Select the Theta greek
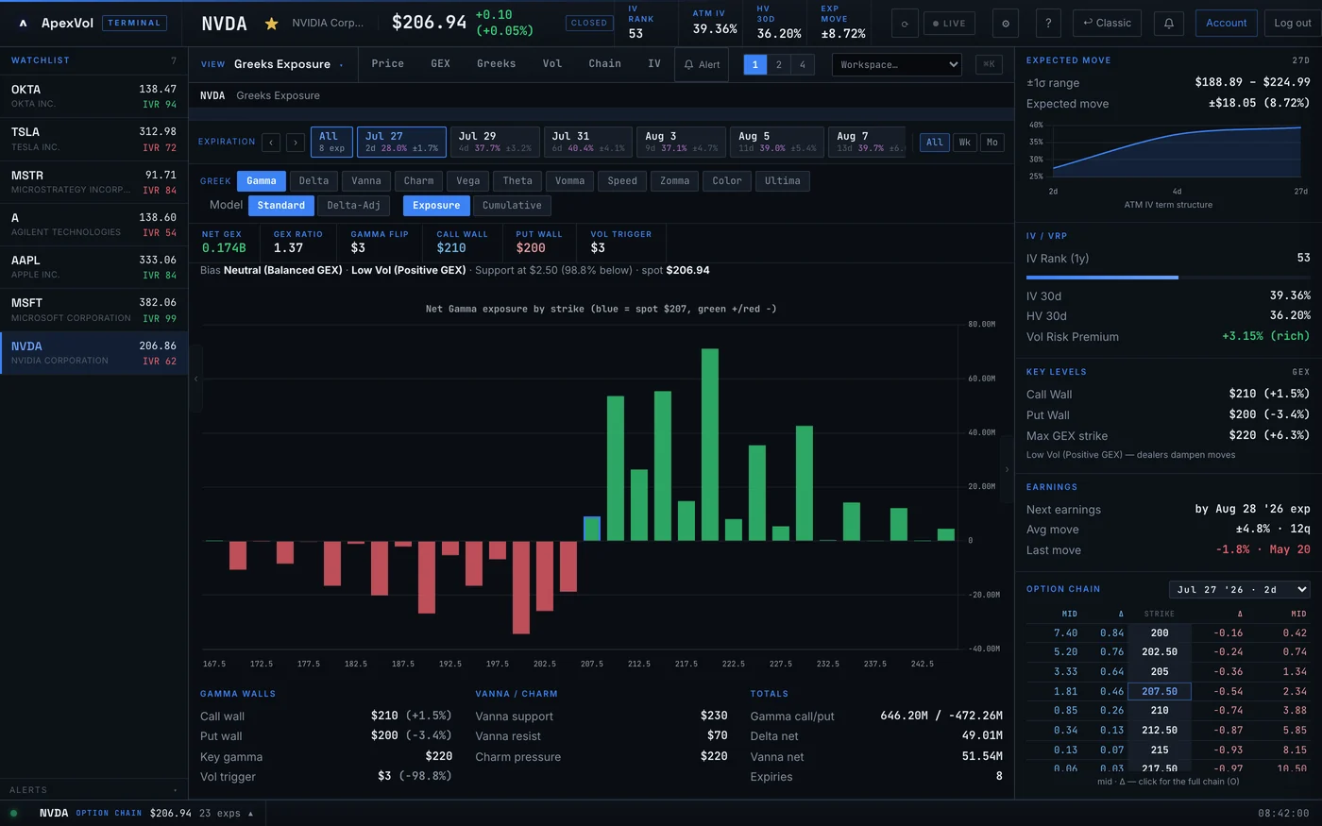This screenshot has height=826, width=1322. tap(517, 181)
